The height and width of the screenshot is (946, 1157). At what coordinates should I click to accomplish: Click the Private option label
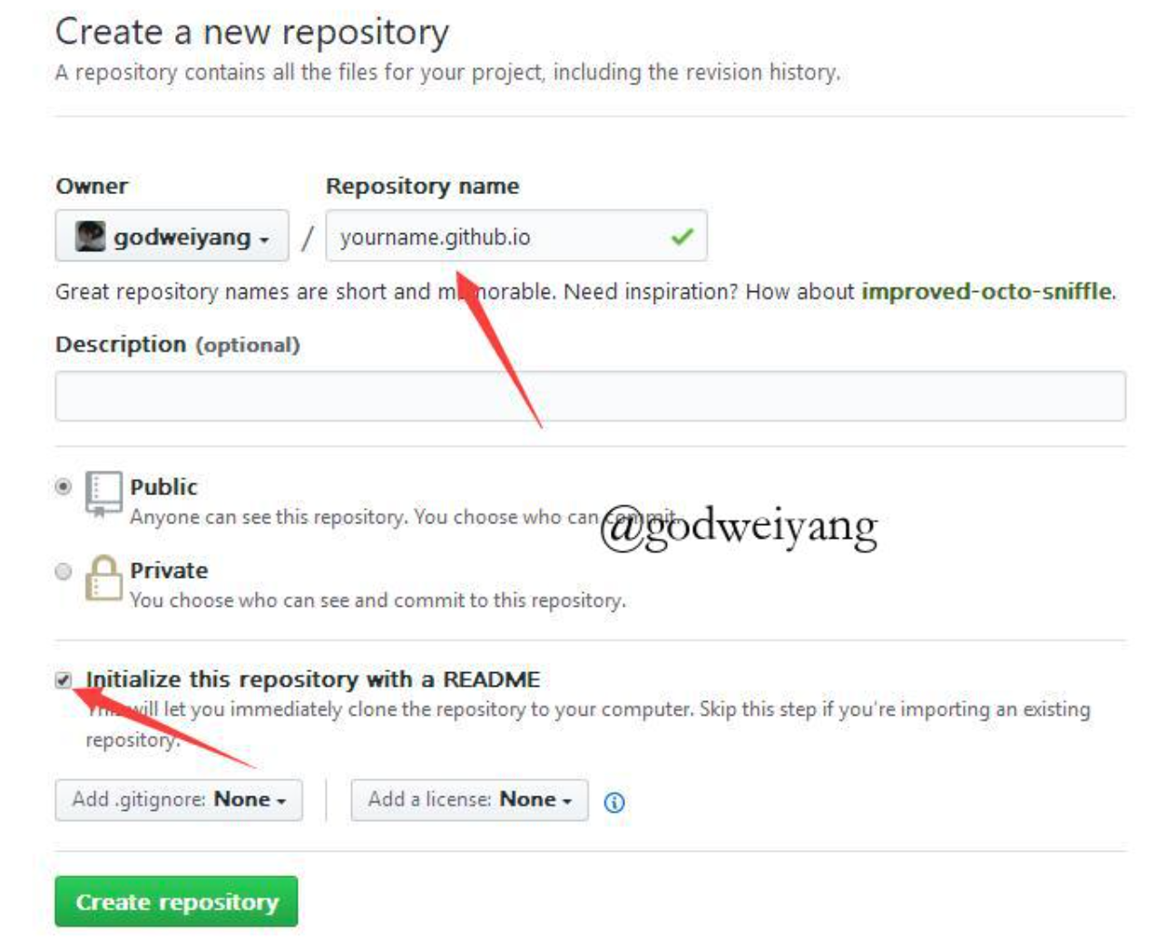pyautogui.click(x=169, y=571)
